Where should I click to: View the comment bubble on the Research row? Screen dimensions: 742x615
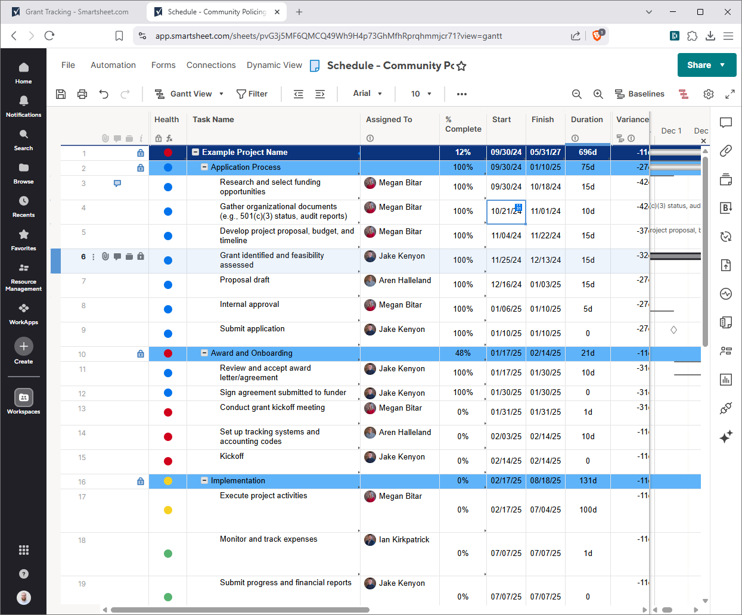pos(117,184)
